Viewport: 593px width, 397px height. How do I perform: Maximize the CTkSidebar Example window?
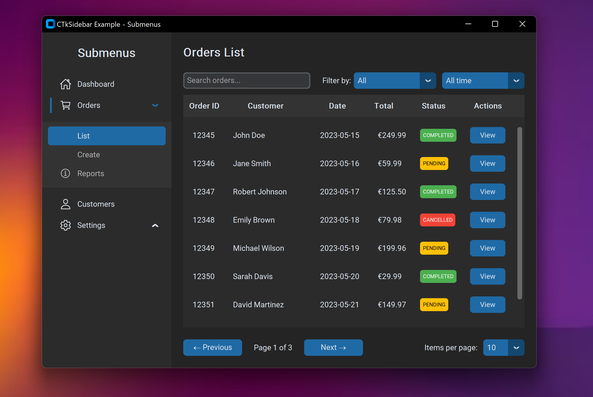(x=495, y=24)
